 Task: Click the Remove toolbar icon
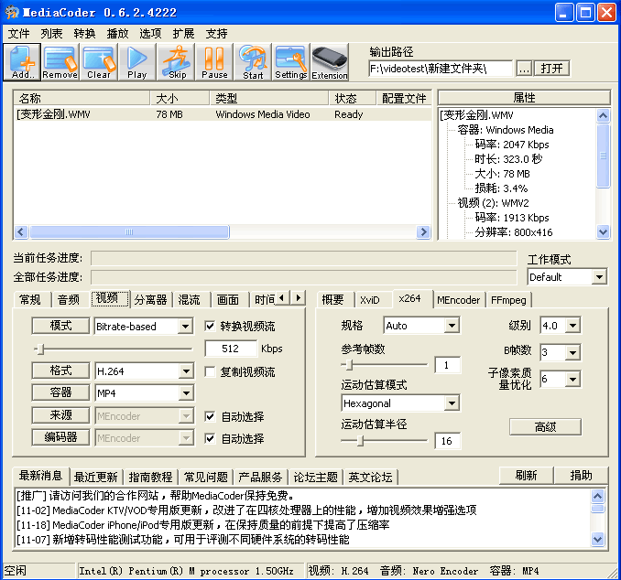click(60, 62)
